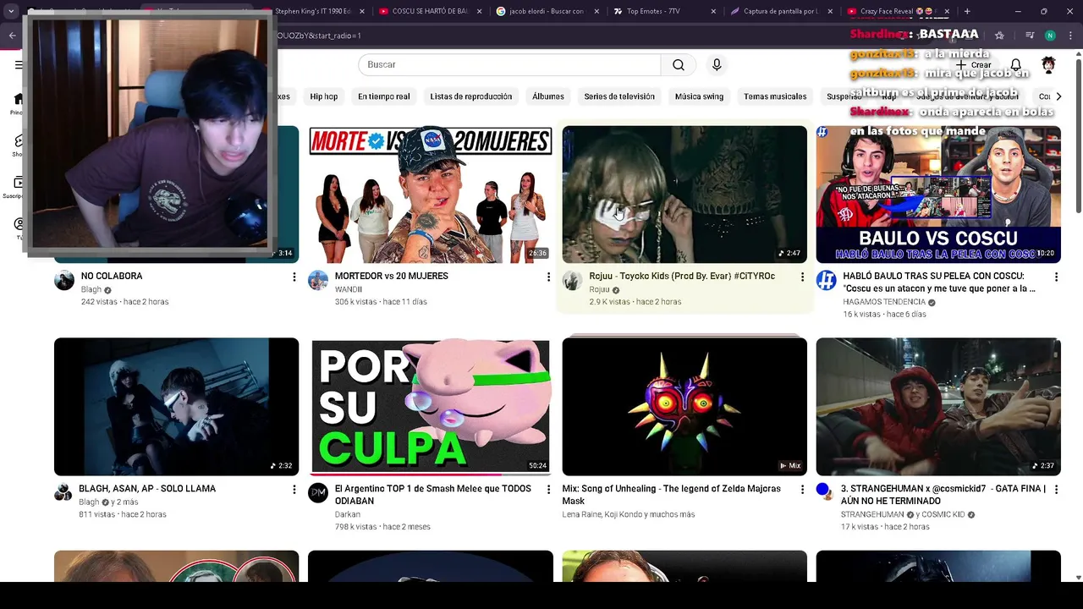Switch to Crazy Face Reveal tab

[x=897, y=11]
